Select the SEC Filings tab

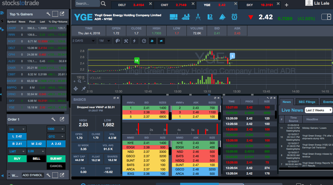click(307, 102)
